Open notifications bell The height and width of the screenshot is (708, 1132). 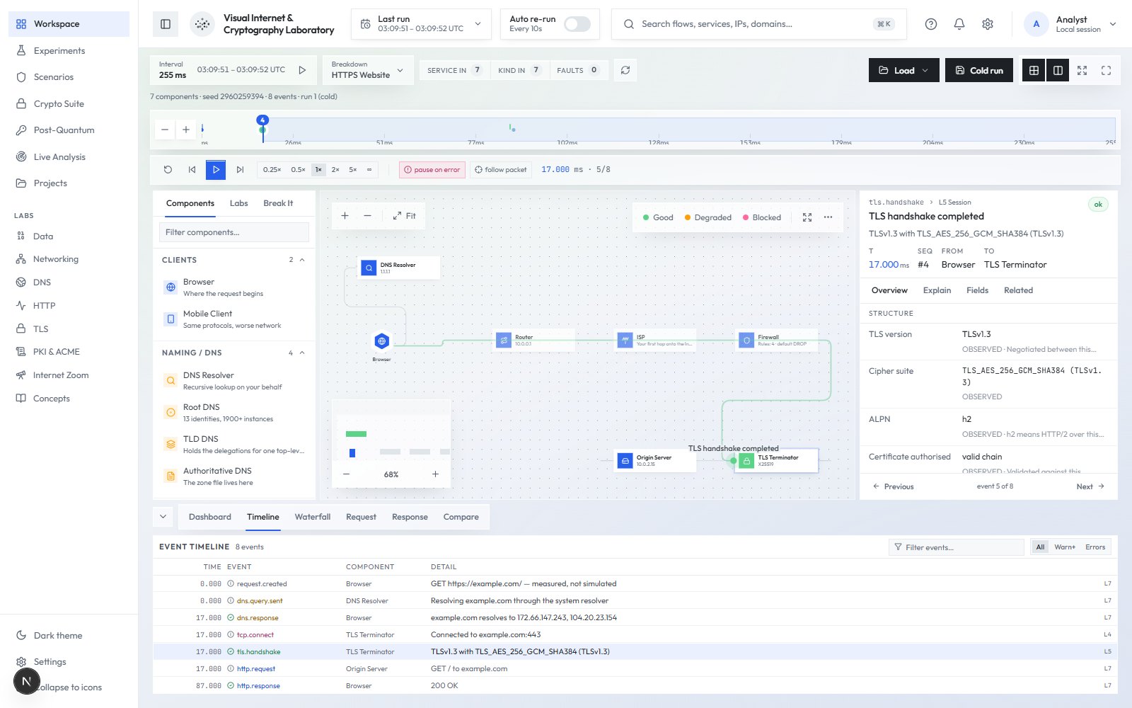[x=959, y=24]
